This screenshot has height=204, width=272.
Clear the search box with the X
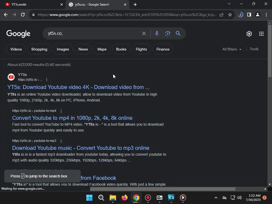pos(144,33)
